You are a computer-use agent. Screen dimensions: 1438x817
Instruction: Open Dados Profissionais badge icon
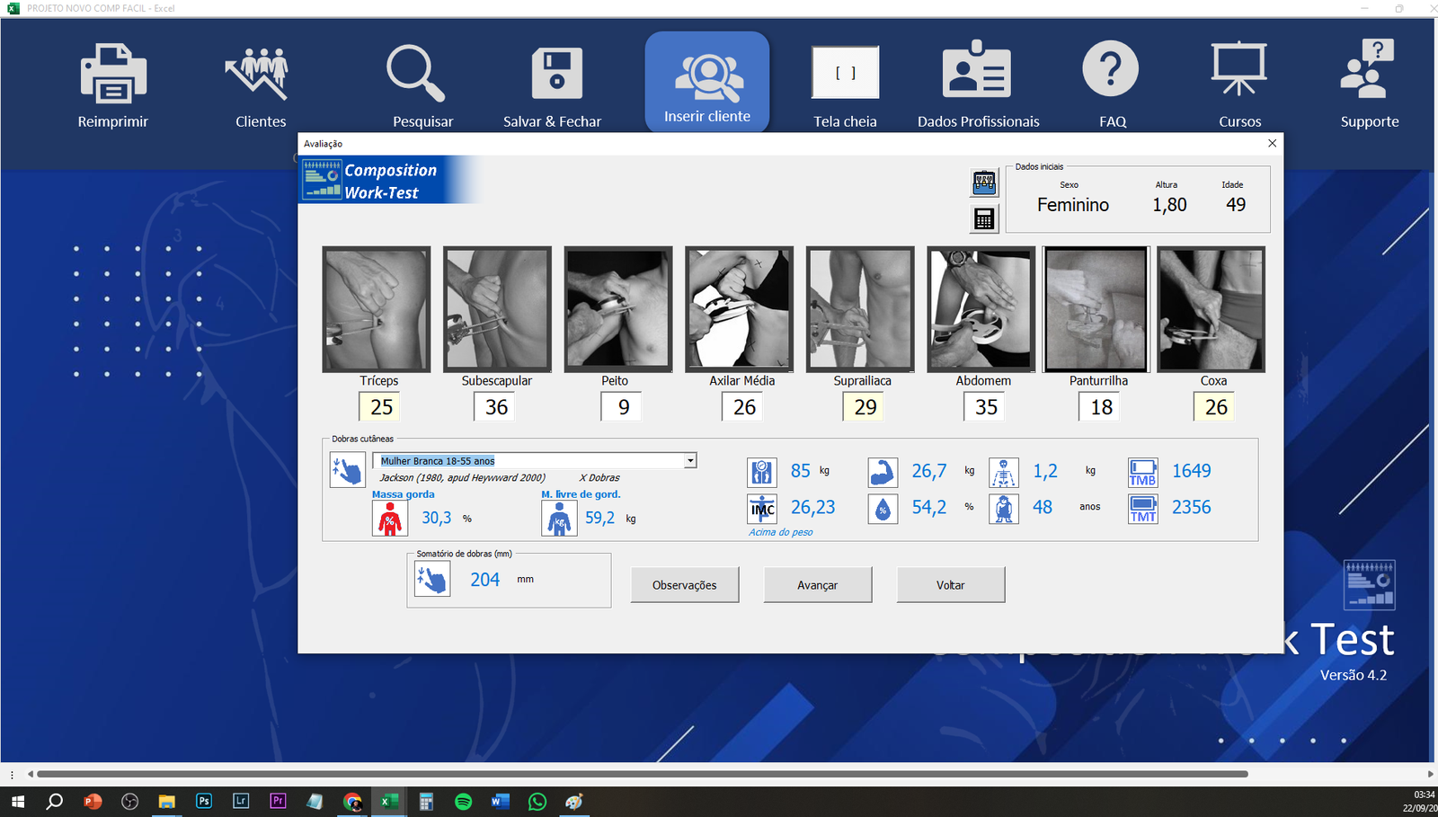977,72
